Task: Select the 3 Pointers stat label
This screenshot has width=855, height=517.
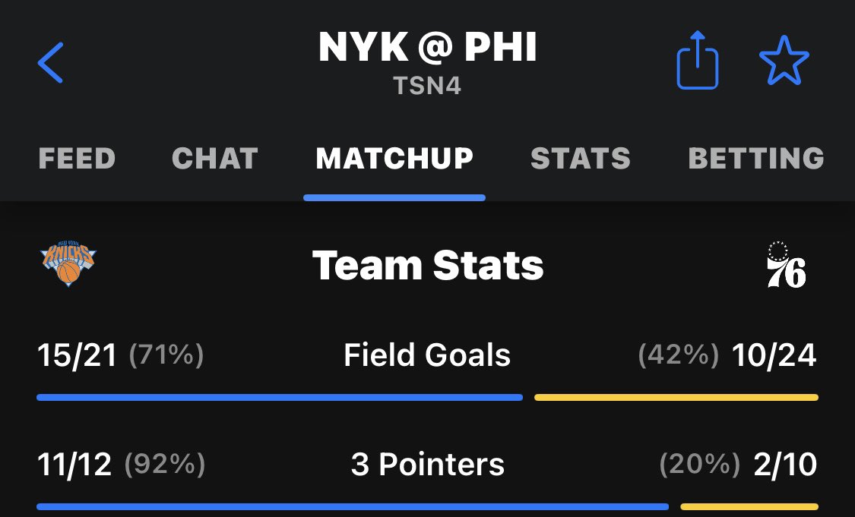Action: coord(427,465)
